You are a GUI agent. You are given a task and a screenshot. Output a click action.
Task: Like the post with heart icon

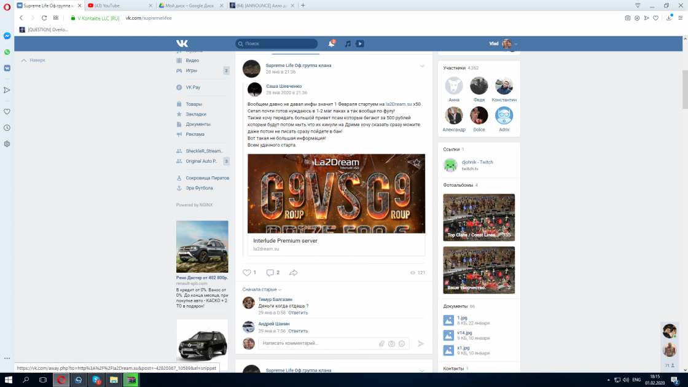tap(247, 273)
